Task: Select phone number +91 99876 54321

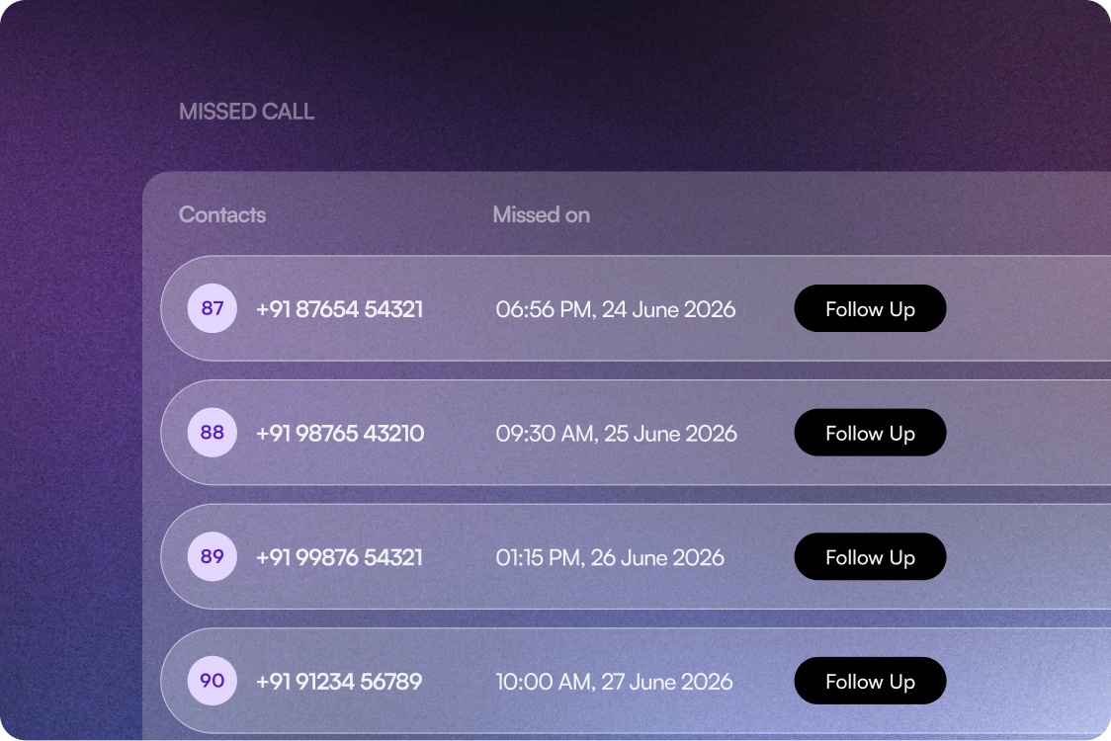Action: pyautogui.click(x=339, y=557)
